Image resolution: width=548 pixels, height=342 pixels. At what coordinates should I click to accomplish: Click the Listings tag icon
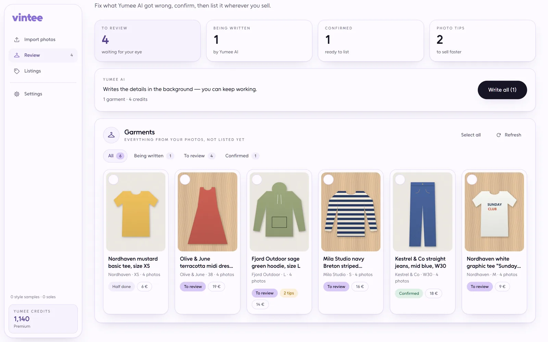coord(17,71)
